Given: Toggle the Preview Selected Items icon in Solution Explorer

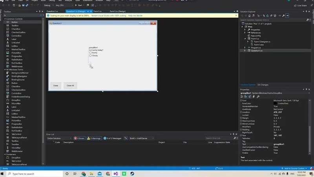Looking at the screenshot, I should pos(287,16).
